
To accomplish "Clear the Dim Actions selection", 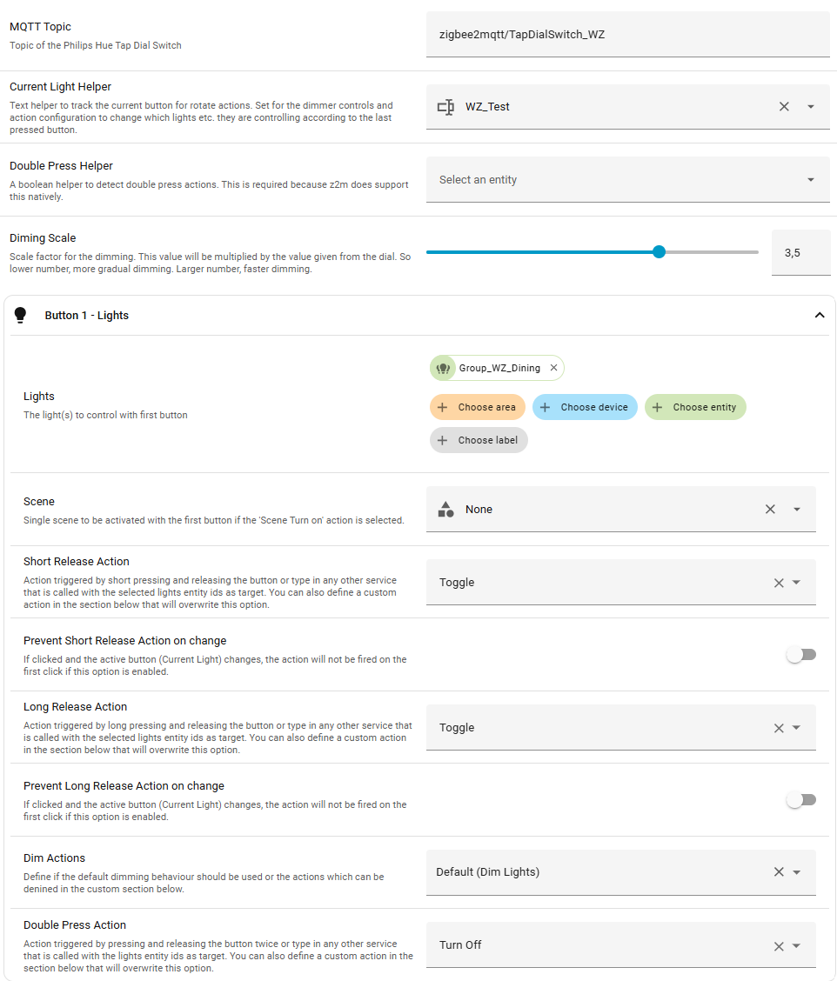I will [779, 872].
